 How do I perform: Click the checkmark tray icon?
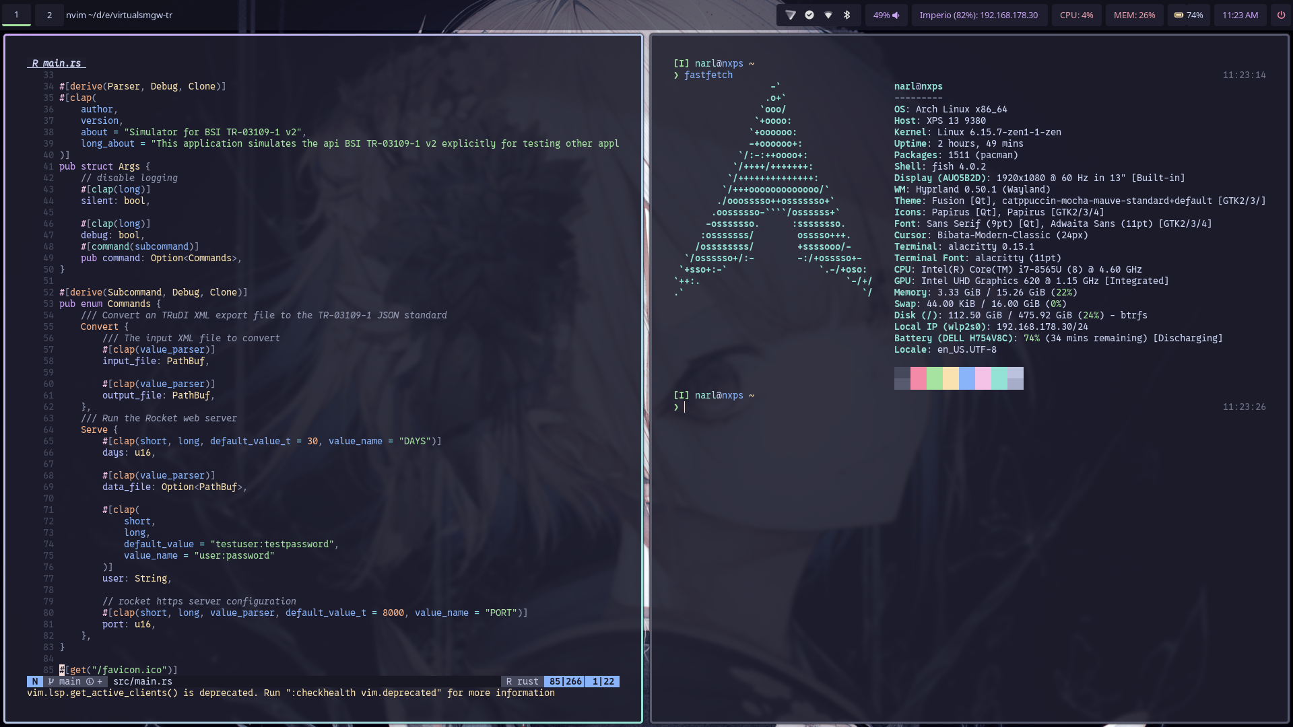[x=809, y=15]
